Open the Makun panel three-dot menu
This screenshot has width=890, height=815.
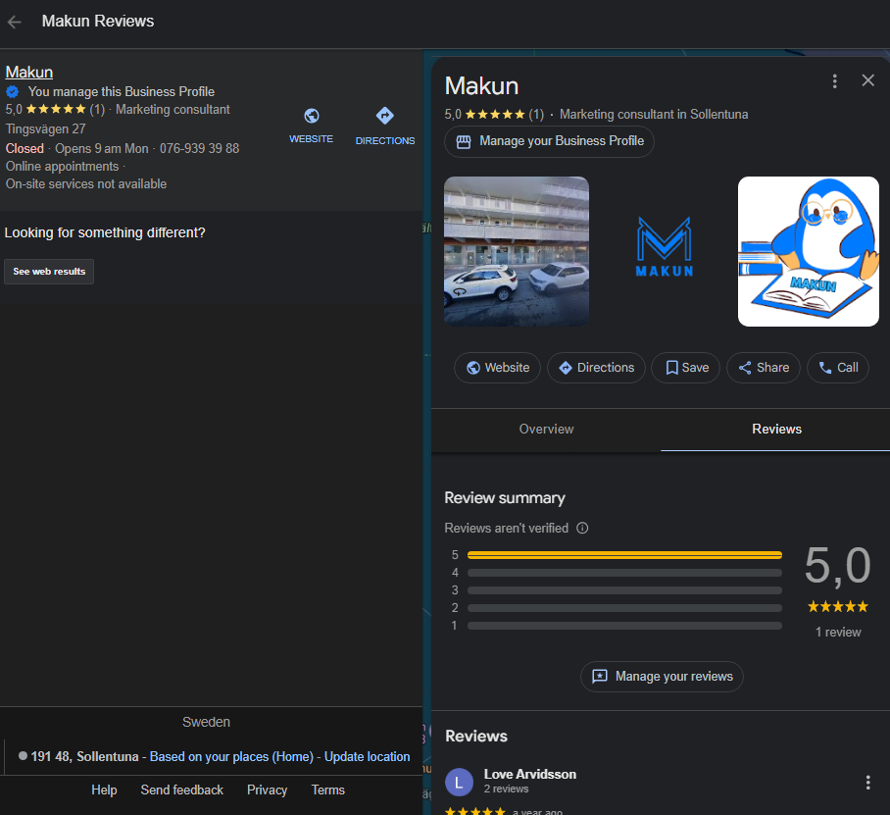point(834,81)
